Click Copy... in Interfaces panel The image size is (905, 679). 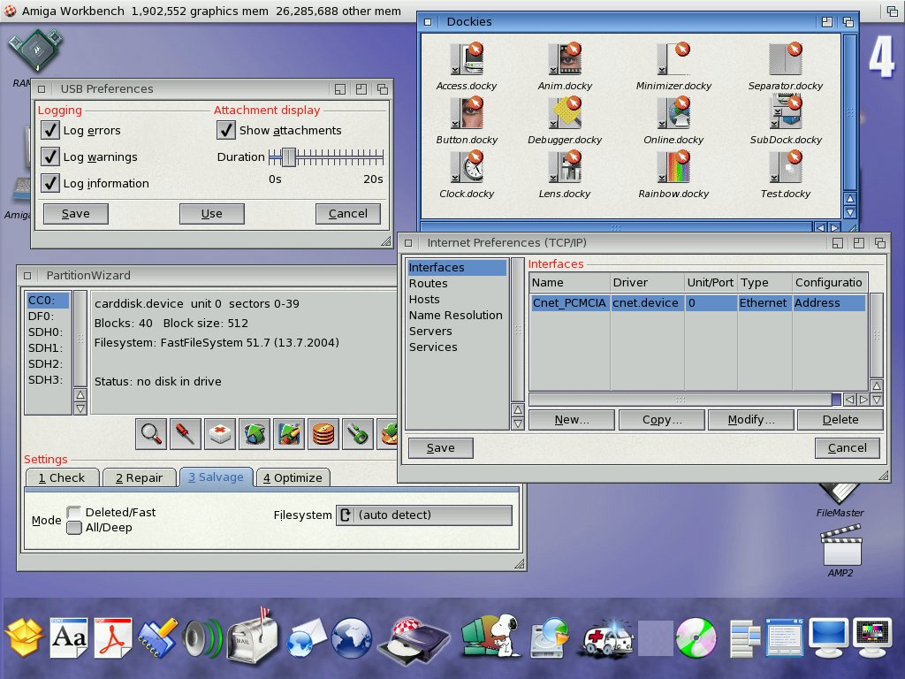coord(661,420)
